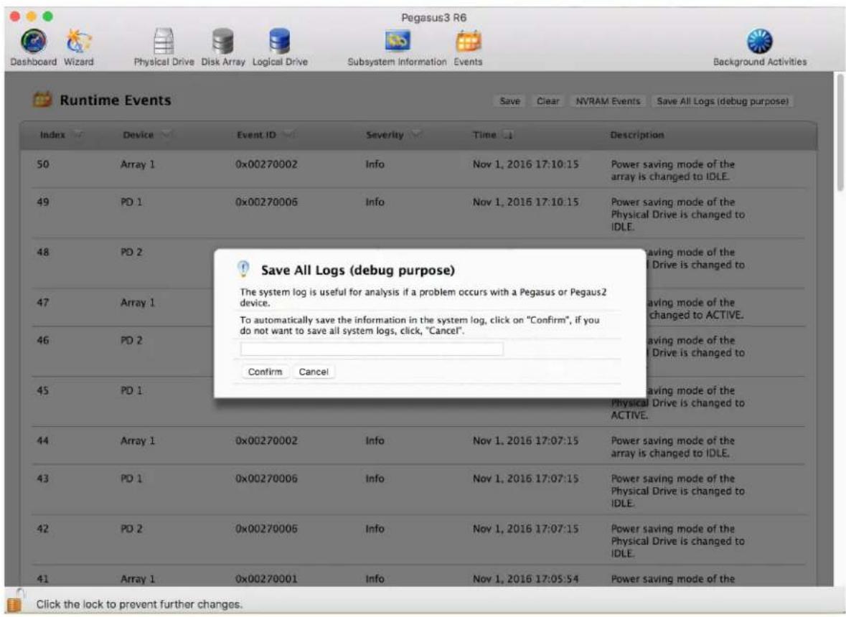Image resolution: width=846 pixels, height=617 pixels.
Task: Click 'PD 1' device in row 45
Action: [x=131, y=390]
